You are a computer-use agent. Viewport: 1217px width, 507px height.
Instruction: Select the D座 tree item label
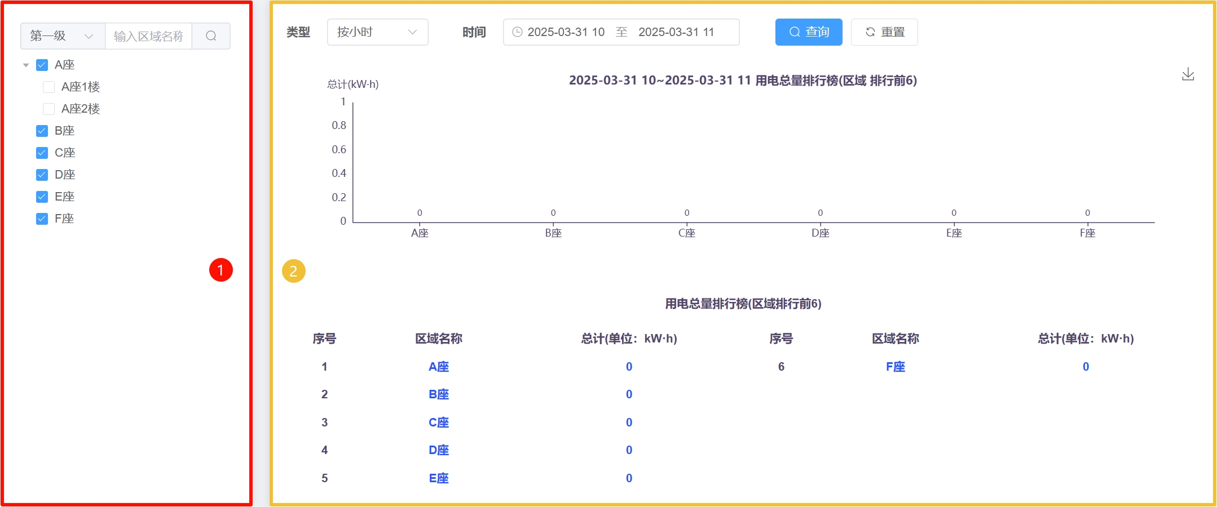[x=65, y=175]
